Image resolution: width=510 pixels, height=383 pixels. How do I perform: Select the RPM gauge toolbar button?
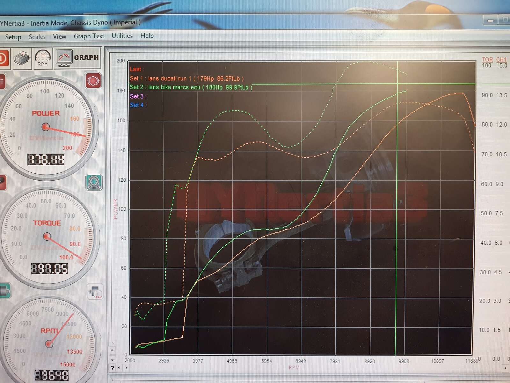click(43, 58)
